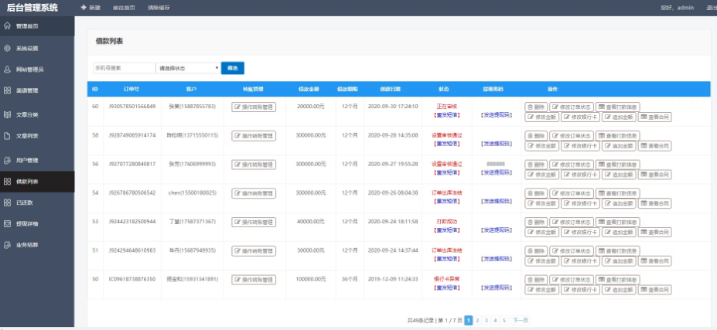Screen dimensions: 717x330
Task: Click the 管理首页 home icon in sidebar
Action: pos(7,26)
